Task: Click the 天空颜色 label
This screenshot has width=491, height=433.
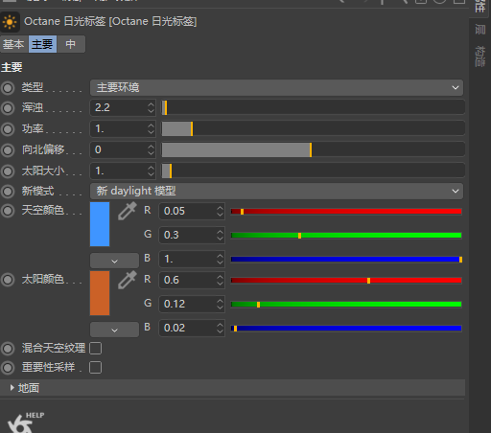Action: tap(43, 211)
